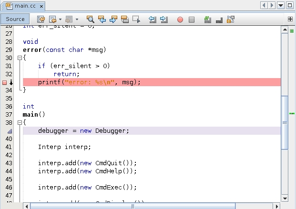
Task: Go to the next search occurrence
Action: tap(113, 19)
